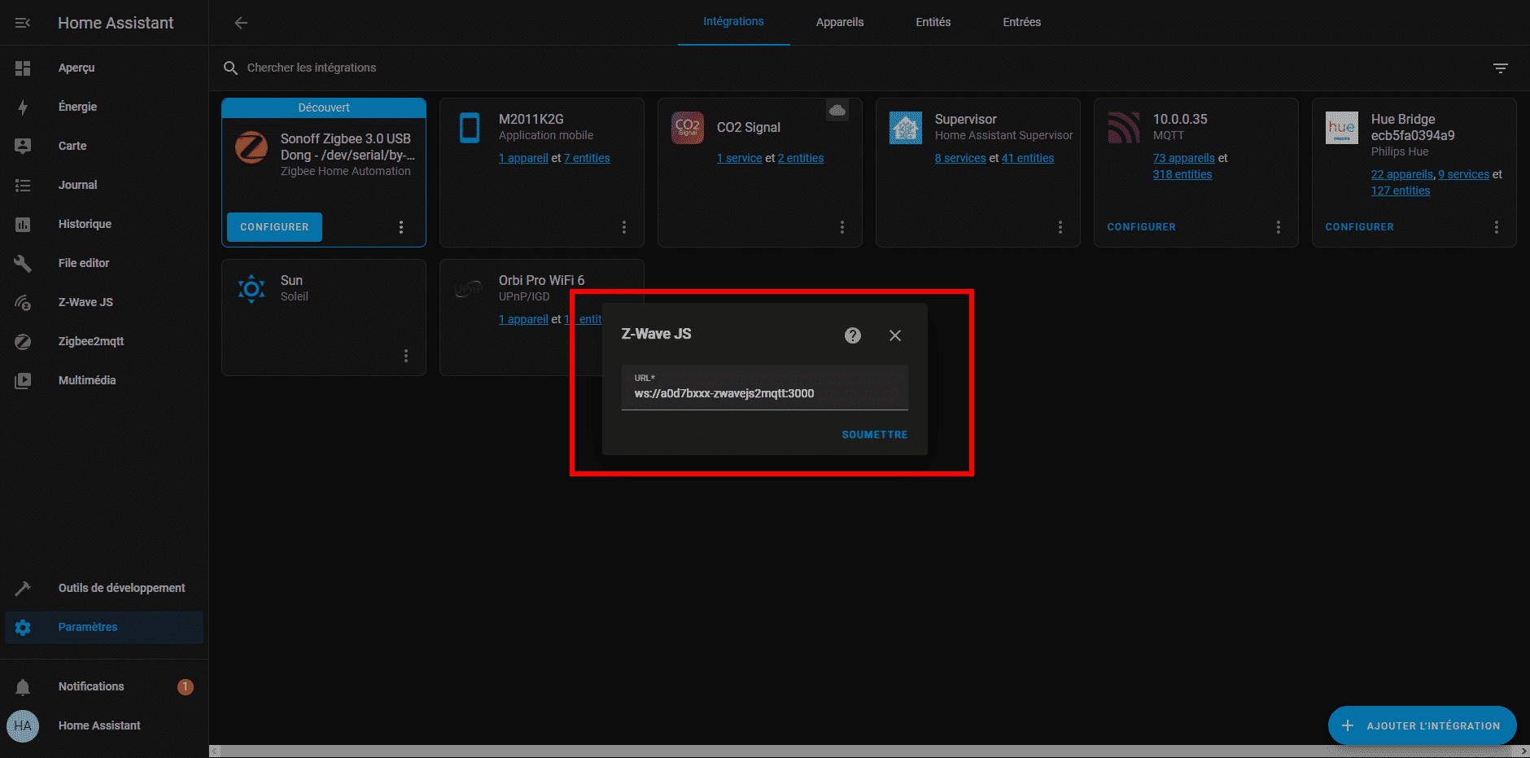This screenshot has height=758, width=1530.
Task: Open Paramètres settings
Action: (104, 627)
